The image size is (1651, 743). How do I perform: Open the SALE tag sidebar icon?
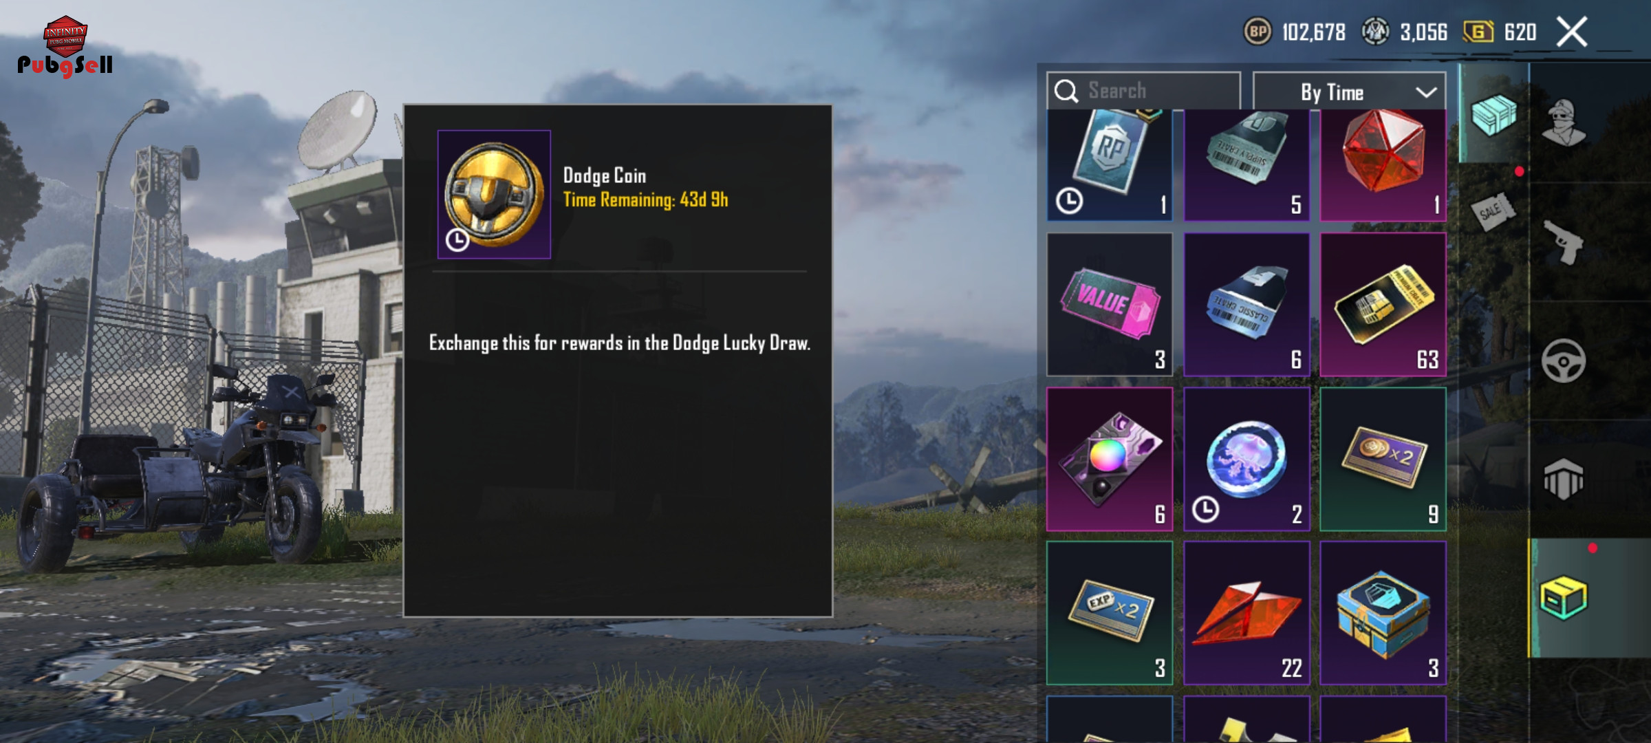coord(1493,211)
